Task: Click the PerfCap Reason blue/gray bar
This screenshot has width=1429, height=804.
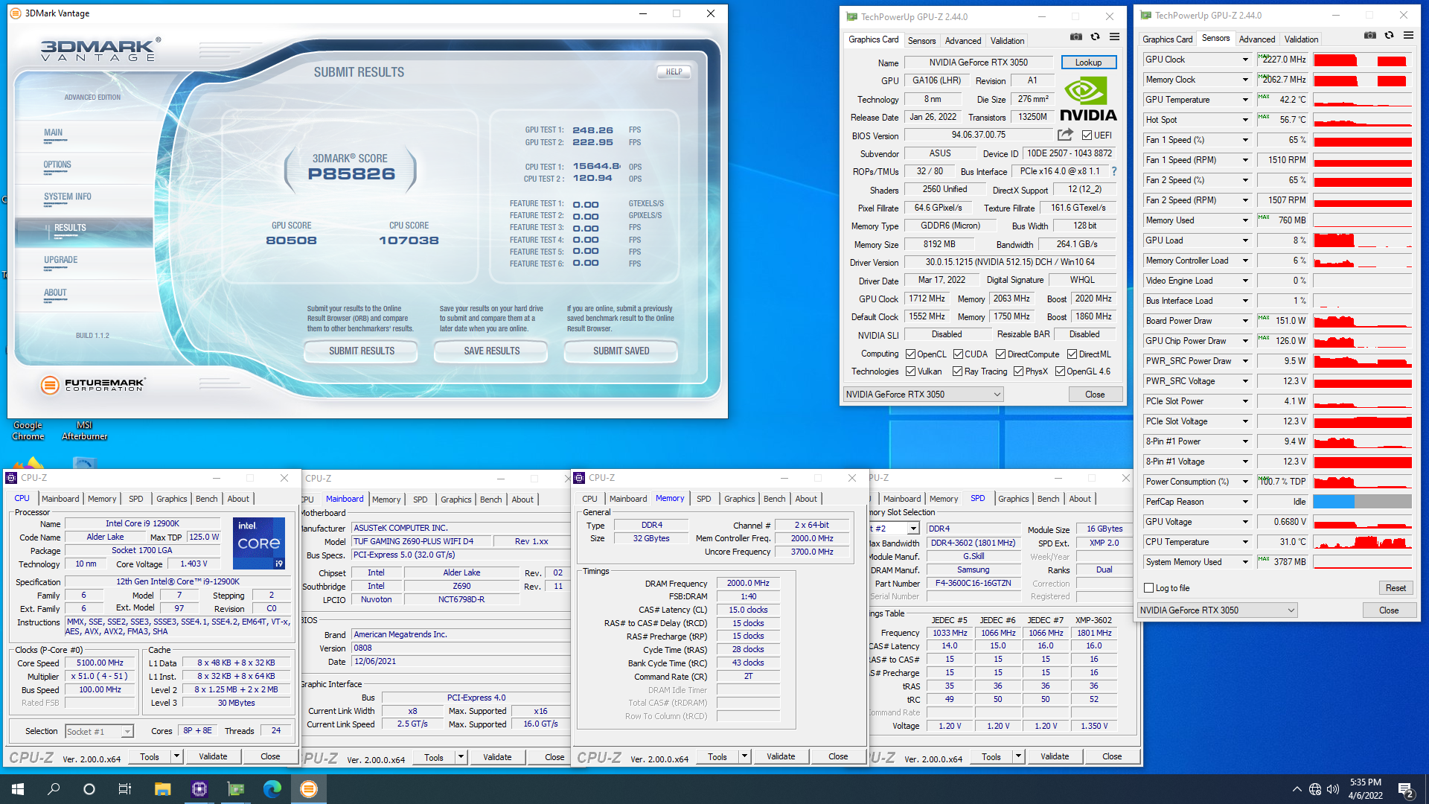Action: coord(1362,502)
